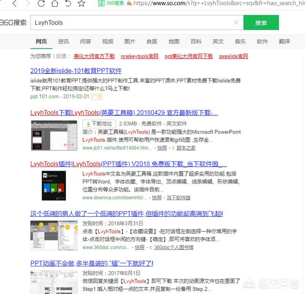Switch to the 视频 tab

point(108,41)
